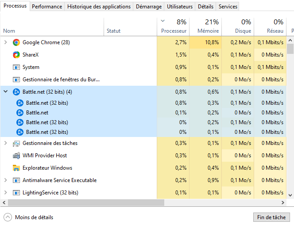Click the System process icon
The width and height of the screenshot is (294, 228).
tap(16, 67)
